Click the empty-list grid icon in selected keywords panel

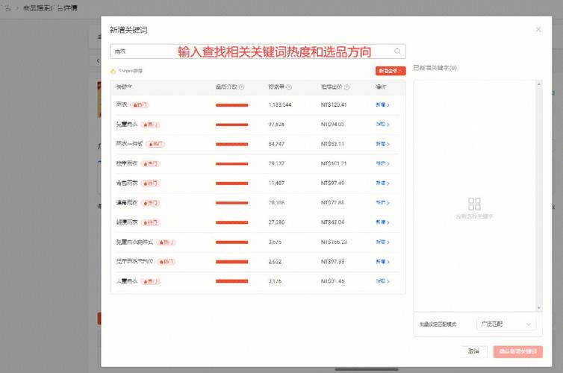474,204
